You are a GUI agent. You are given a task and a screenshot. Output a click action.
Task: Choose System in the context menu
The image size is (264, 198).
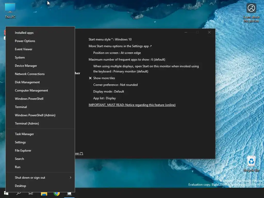tap(40, 57)
